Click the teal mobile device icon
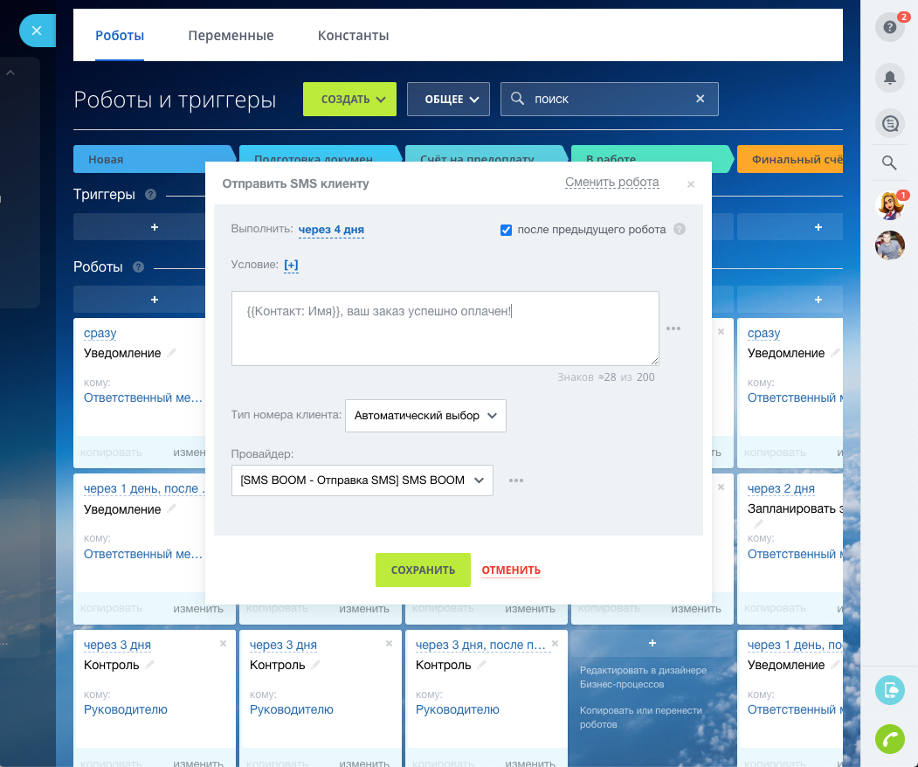The image size is (918, 767). pyautogui.click(x=890, y=690)
